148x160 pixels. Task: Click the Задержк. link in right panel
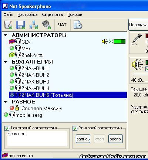(x=139, y=107)
